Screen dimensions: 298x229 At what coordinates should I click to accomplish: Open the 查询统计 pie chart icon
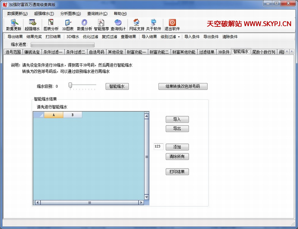[118, 23]
